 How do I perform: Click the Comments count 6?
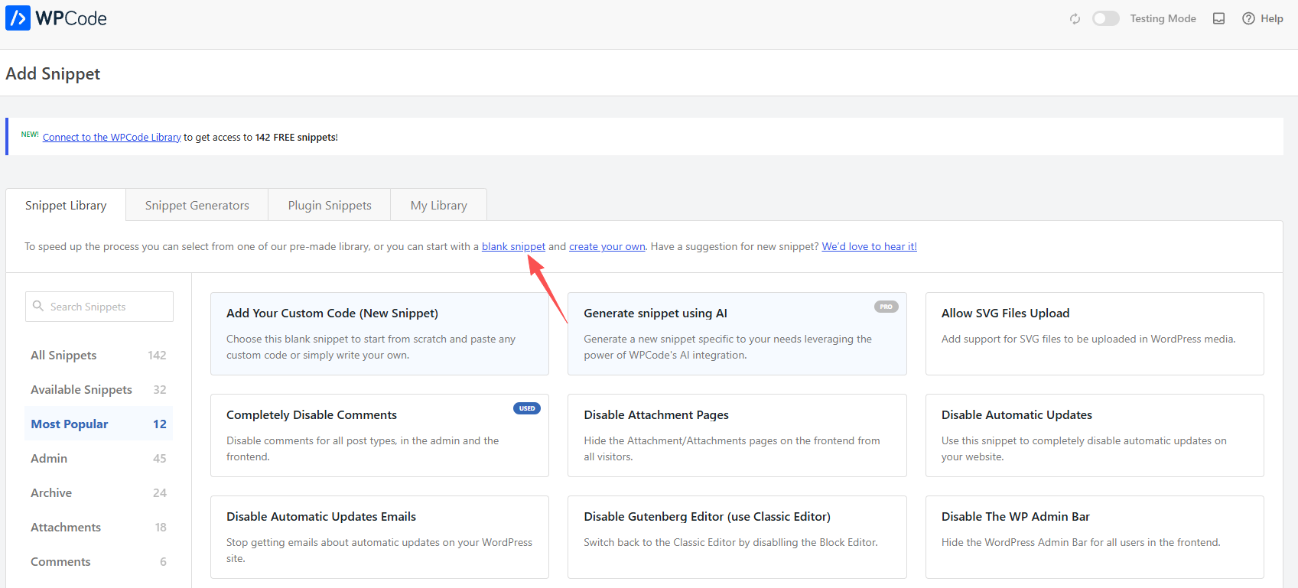163,561
